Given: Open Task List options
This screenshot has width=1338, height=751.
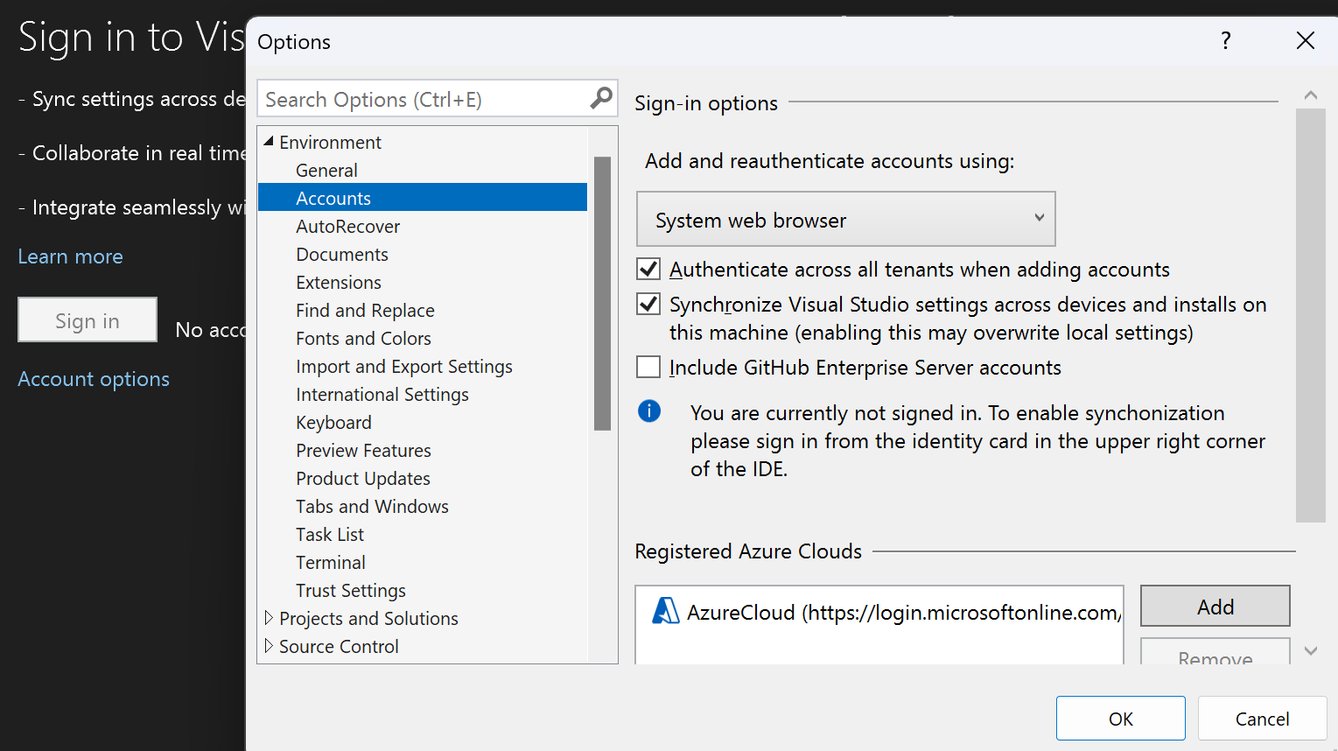Looking at the screenshot, I should pyautogui.click(x=329, y=534).
